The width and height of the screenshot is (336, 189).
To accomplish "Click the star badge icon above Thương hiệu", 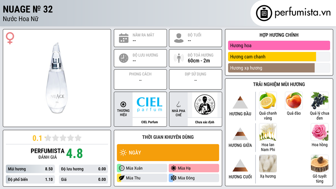I will point(123,104).
